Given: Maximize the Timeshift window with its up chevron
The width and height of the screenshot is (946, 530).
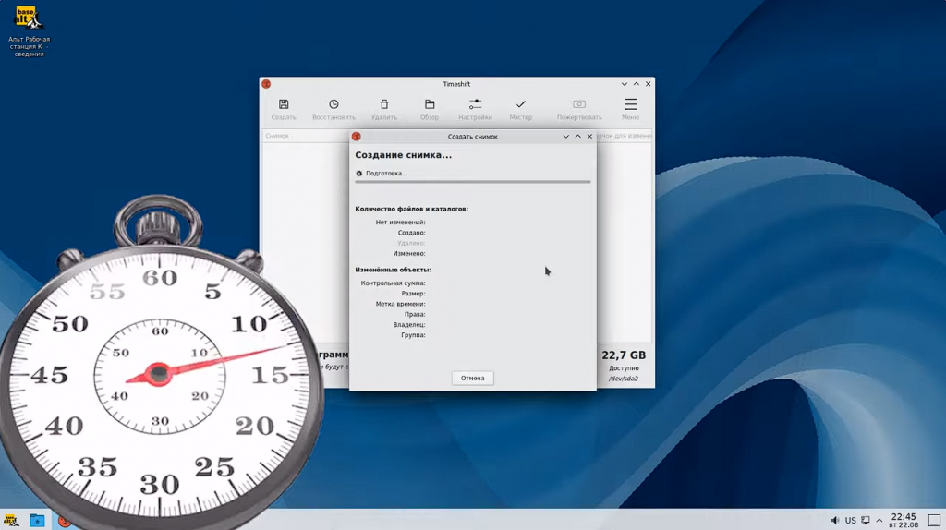Looking at the screenshot, I should click(x=636, y=84).
